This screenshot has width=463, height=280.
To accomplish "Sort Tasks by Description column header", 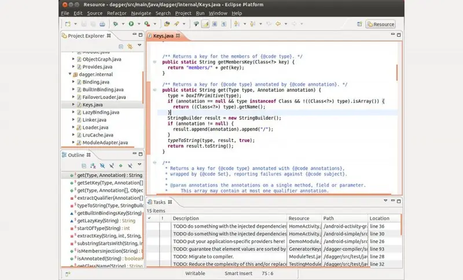I will [x=229, y=218].
